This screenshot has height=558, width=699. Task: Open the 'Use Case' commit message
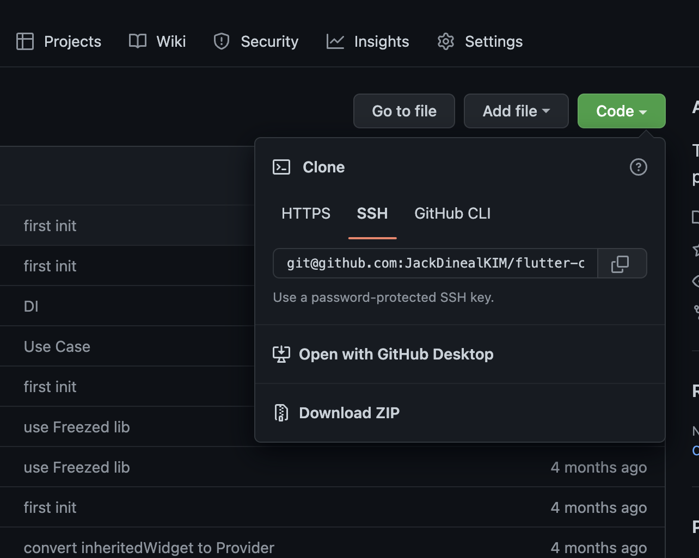pyautogui.click(x=57, y=346)
